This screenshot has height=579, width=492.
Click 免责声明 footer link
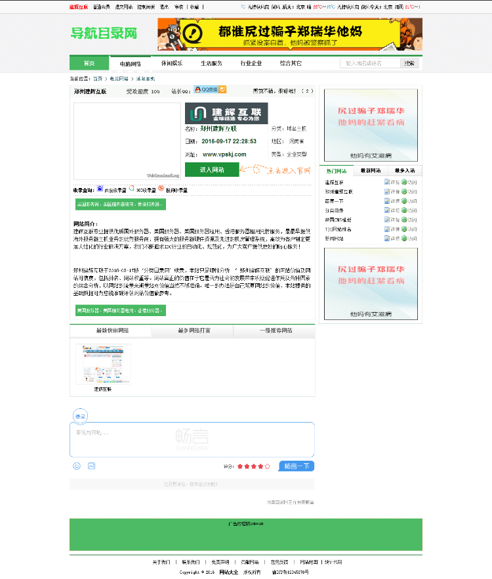pyautogui.click(x=220, y=562)
